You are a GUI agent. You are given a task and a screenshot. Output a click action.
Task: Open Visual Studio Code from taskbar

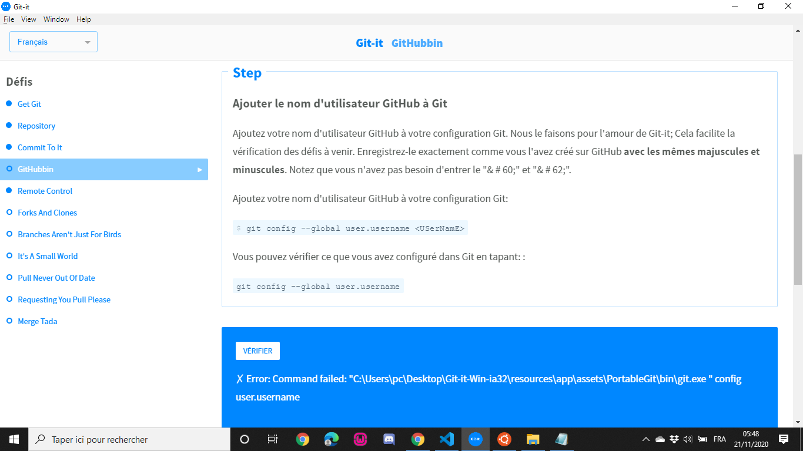447,439
